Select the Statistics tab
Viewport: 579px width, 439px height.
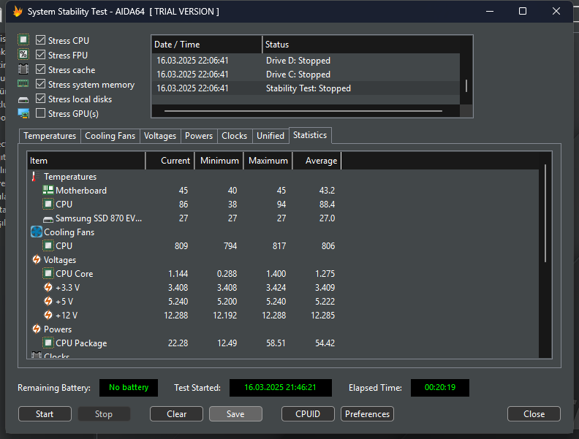(310, 135)
